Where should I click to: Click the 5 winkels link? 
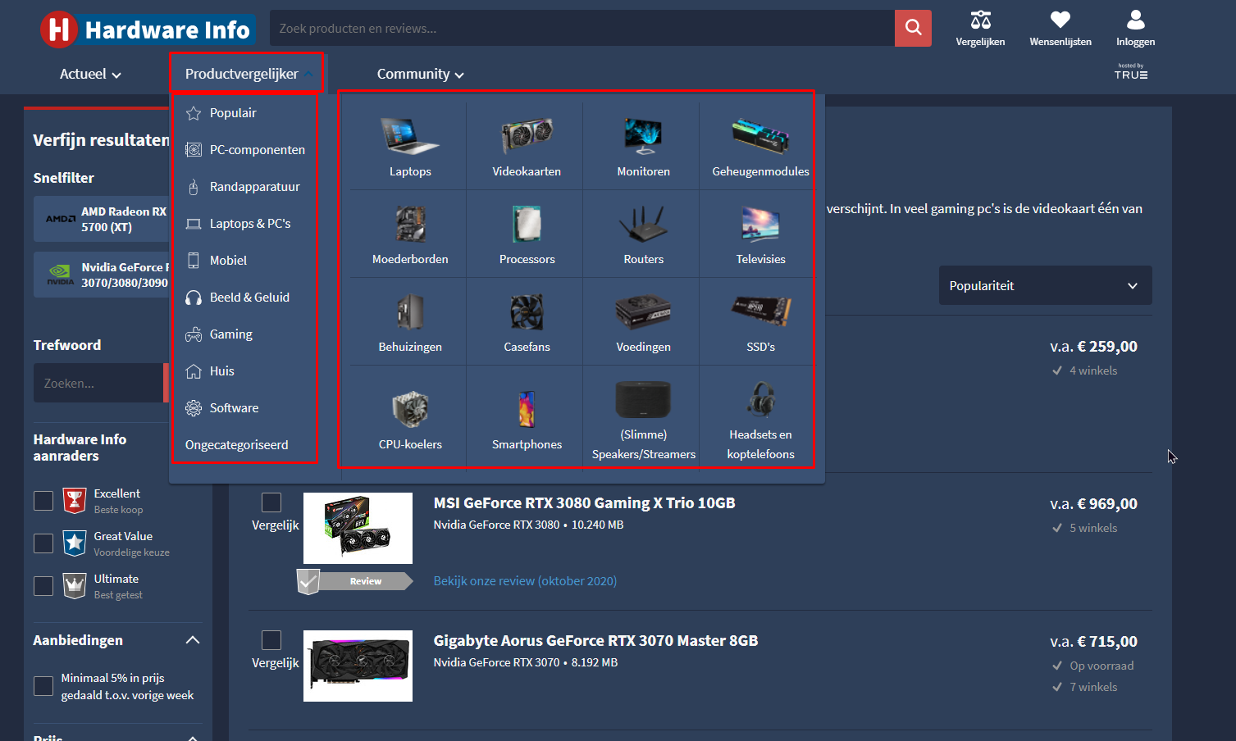(1093, 529)
